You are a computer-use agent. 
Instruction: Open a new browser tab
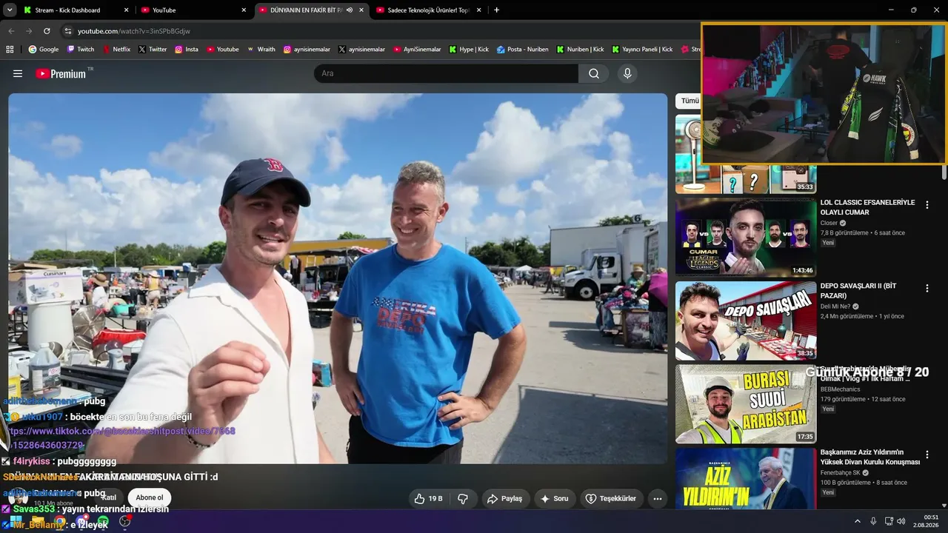pos(496,10)
